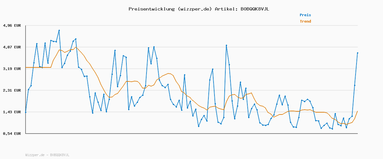Image resolution: width=383 pixels, height=159 pixels.
Task: Click the 4.07 EUR axis label
Action: (x=12, y=47)
